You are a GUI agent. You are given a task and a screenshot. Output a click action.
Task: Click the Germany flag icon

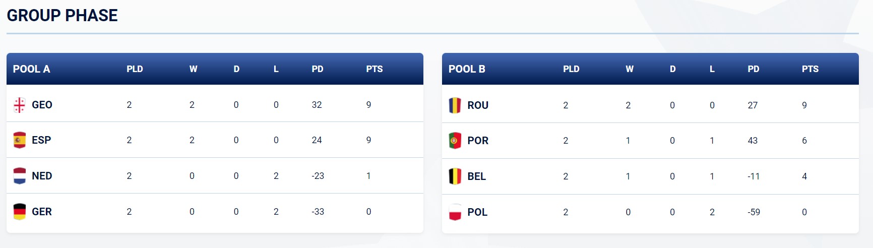click(x=19, y=212)
